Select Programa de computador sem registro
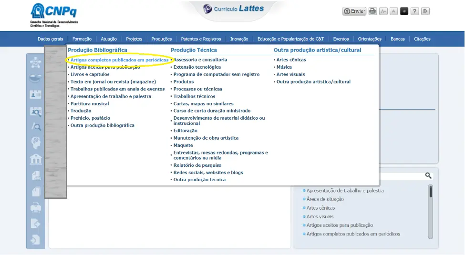This screenshot has width=465, height=255. point(217,74)
